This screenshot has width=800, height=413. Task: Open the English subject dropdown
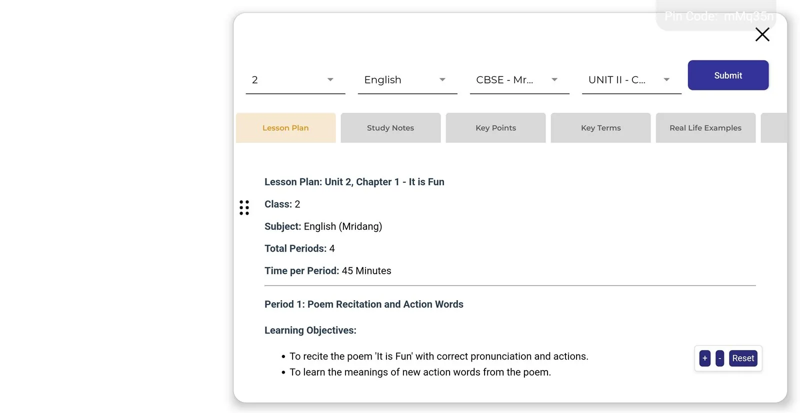click(x=407, y=80)
